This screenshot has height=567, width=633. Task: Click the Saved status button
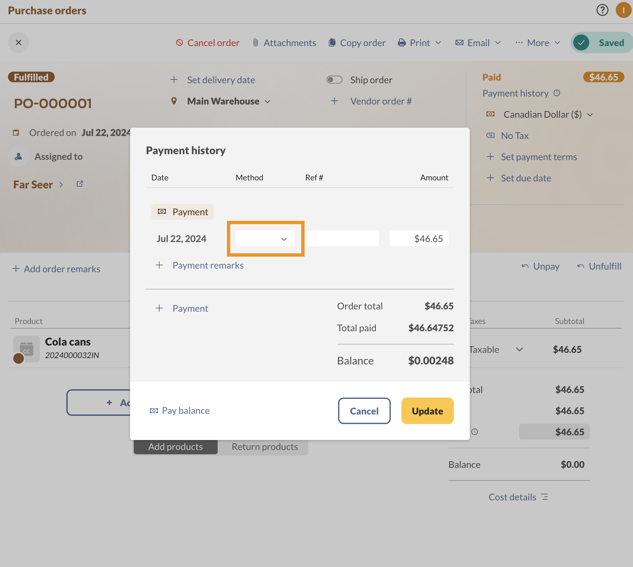(x=601, y=43)
